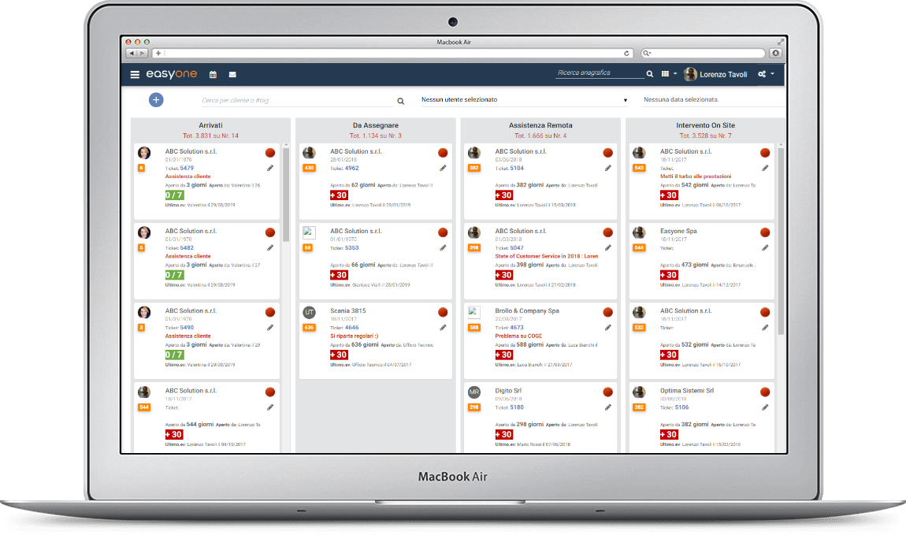Click the UT avatar on Scania 3815 card
This screenshot has width=906, height=535.
pyautogui.click(x=309, y=313)
